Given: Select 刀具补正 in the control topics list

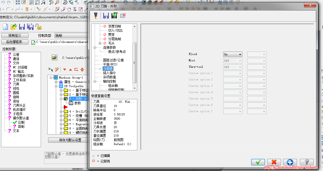Looking at the screenshot, I should click(19, 105).
